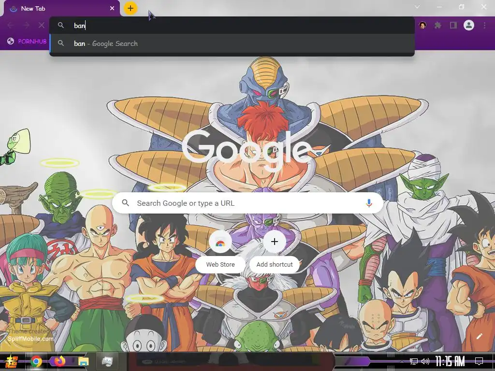This screenshot has width=495, height=371.
Task: Open the Windows Start button
Action: point(11,361)
